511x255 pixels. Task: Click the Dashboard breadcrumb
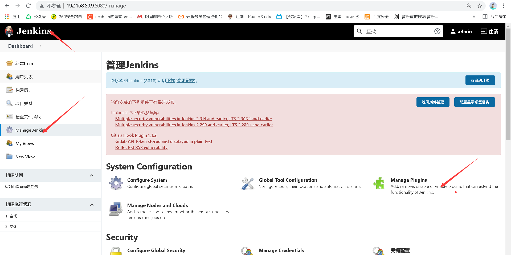[x=20, y=46]
